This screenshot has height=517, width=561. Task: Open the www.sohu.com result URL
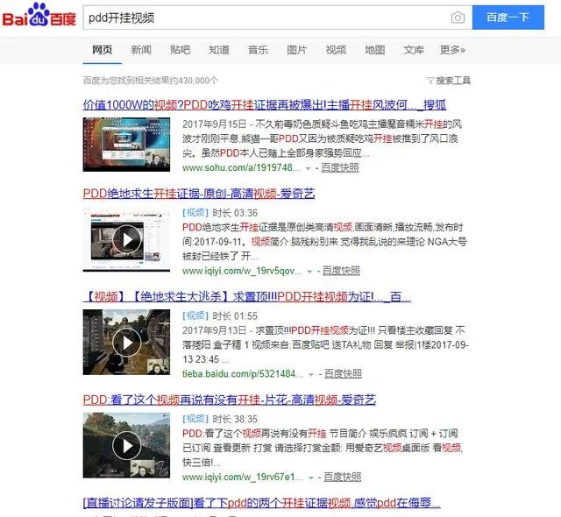241,167
